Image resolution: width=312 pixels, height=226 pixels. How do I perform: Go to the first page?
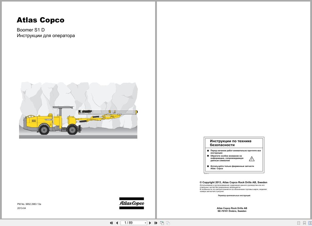[111, 223]
